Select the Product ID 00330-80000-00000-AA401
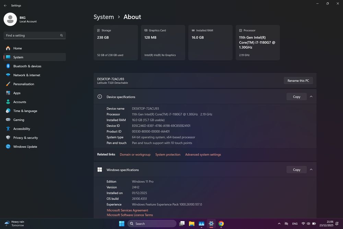 pyautogui.click(x=151, y=131)
